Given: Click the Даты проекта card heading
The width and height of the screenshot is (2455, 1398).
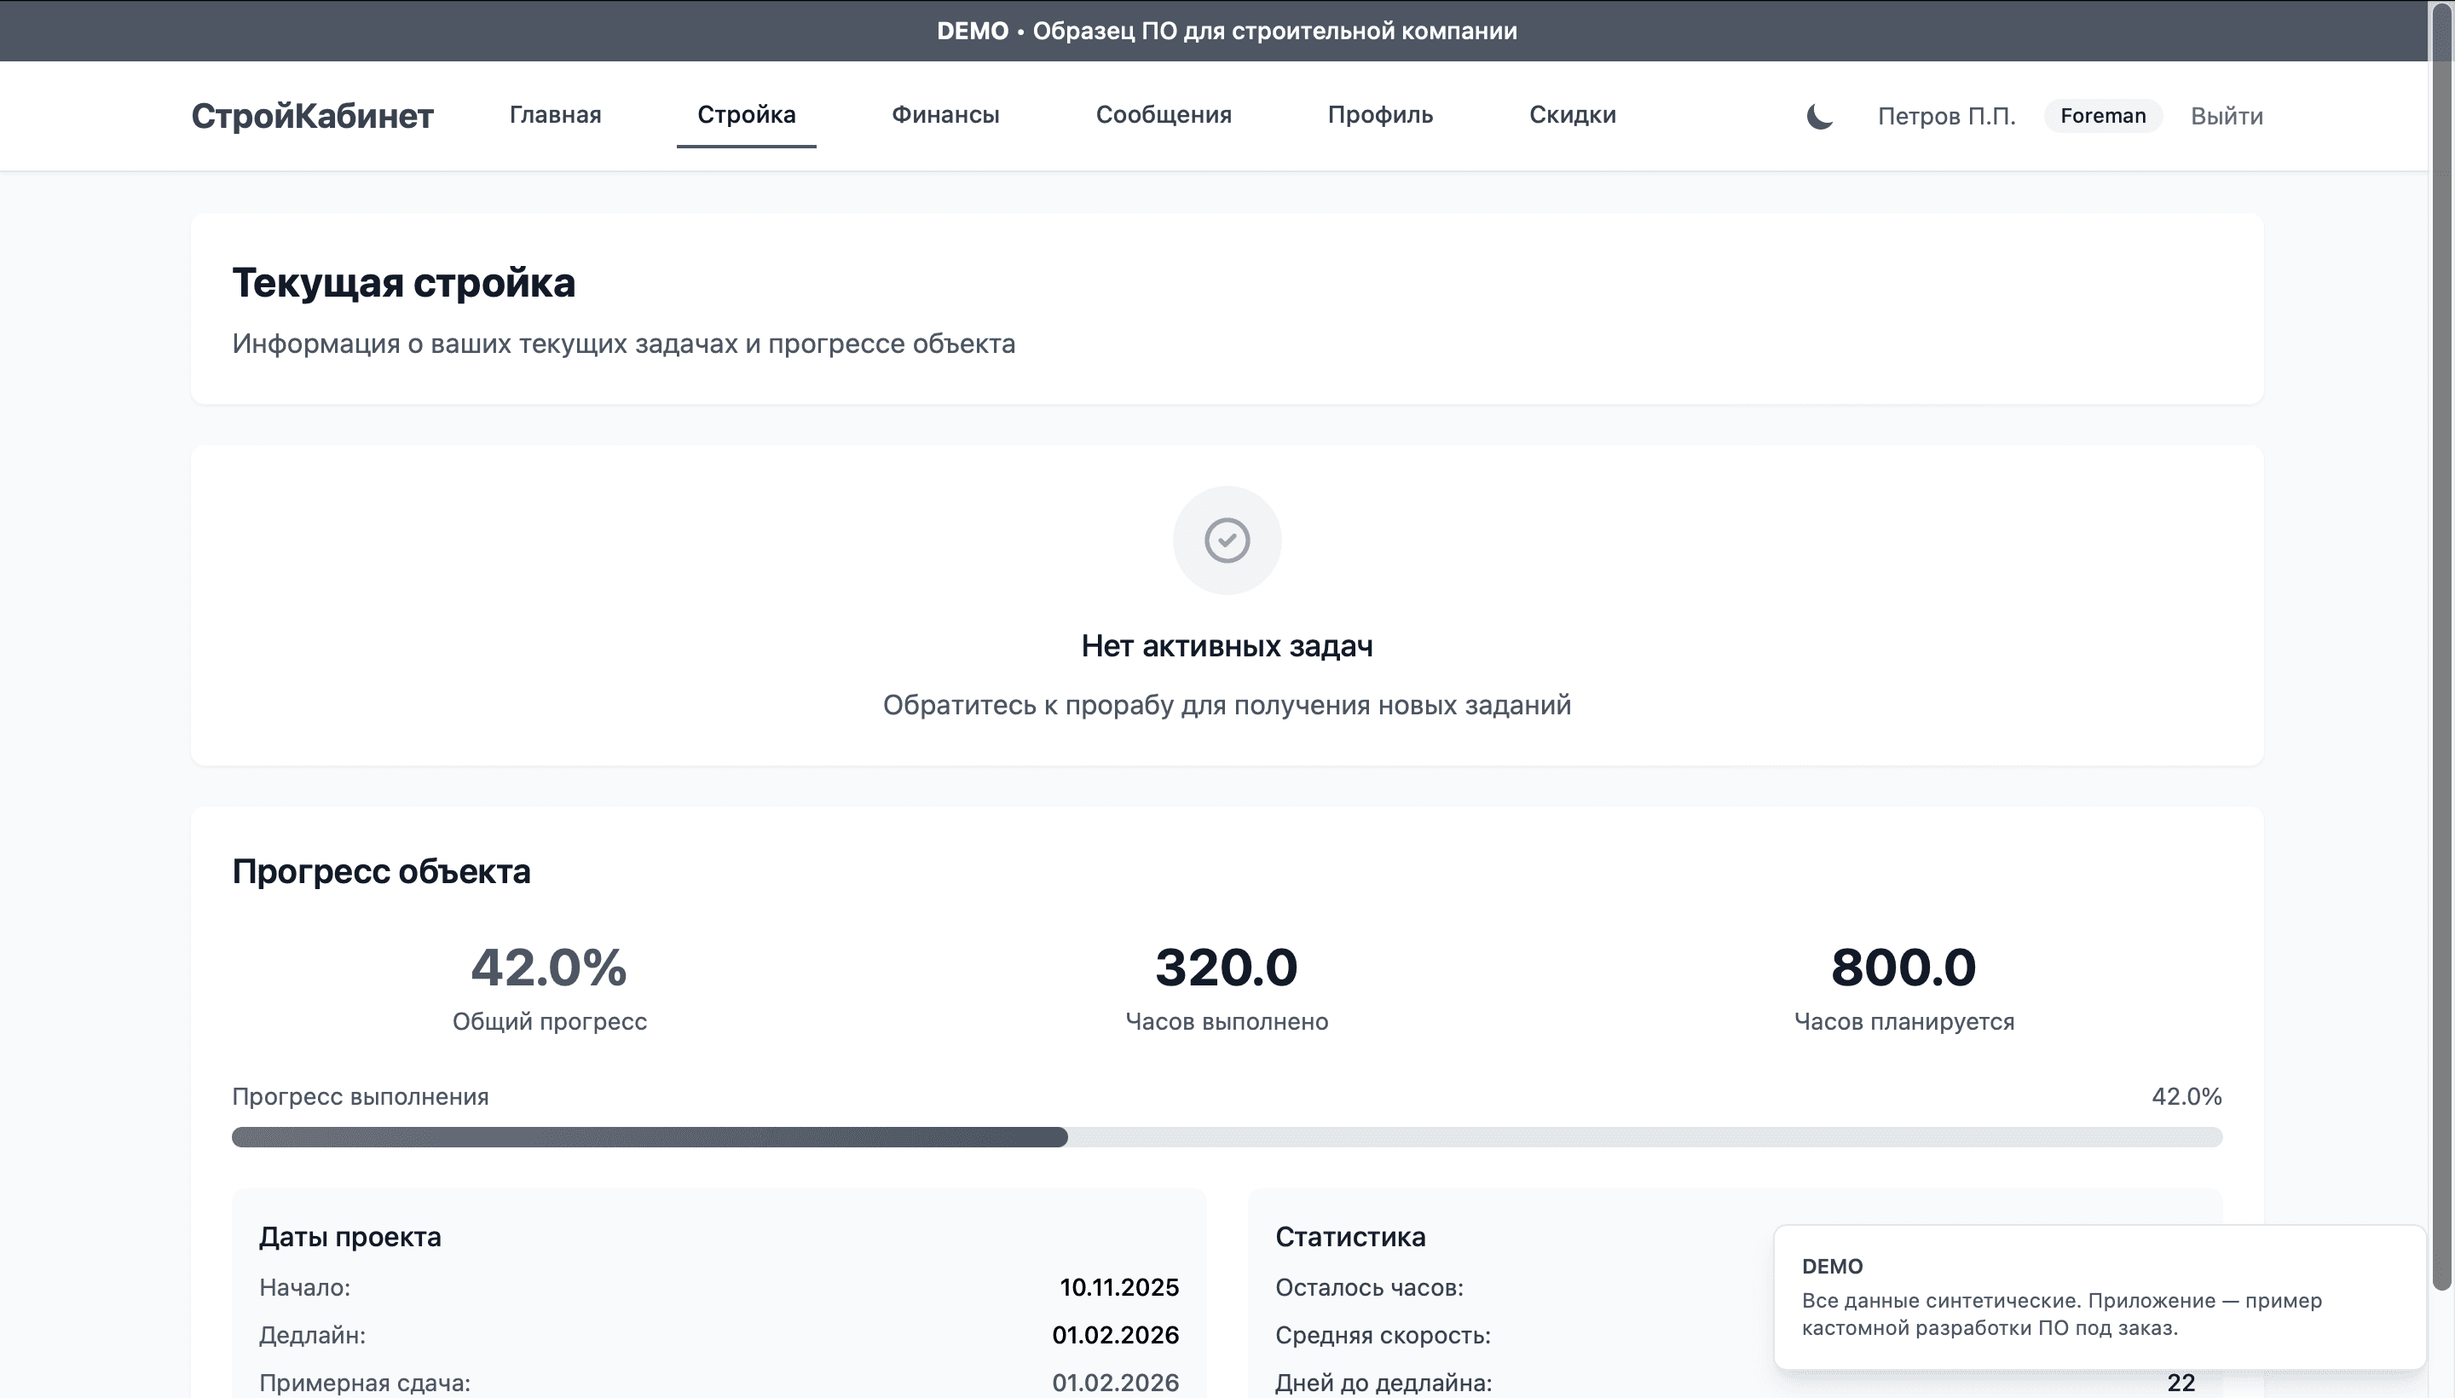Looking at the screenshot, I should click(349, 1237).
